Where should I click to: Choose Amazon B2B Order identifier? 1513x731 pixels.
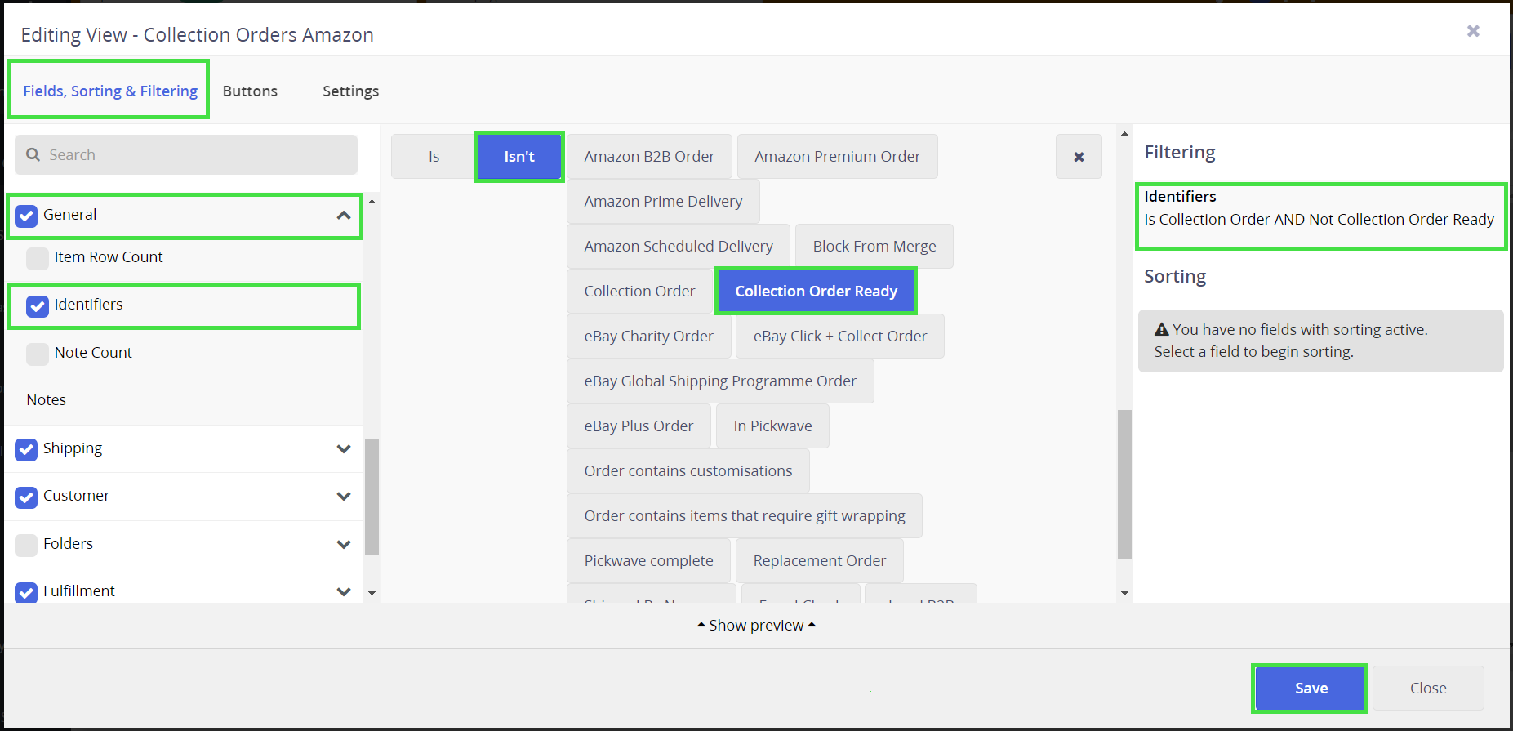tap(649, 157)
